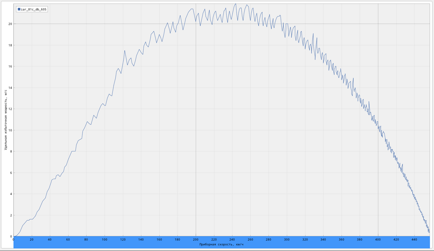Click the 300 tick label on the x-axis
This screenshot has height=251, width=434.
pyautogui.click(x=287, y=239)
